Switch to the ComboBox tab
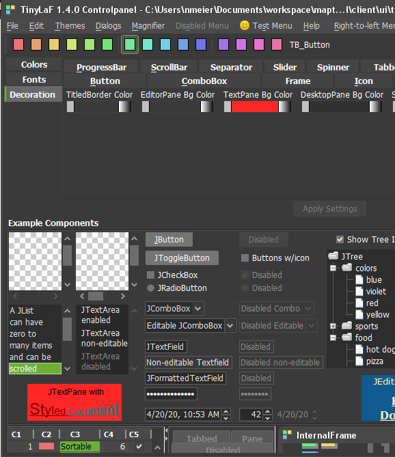 coord(204,81)
